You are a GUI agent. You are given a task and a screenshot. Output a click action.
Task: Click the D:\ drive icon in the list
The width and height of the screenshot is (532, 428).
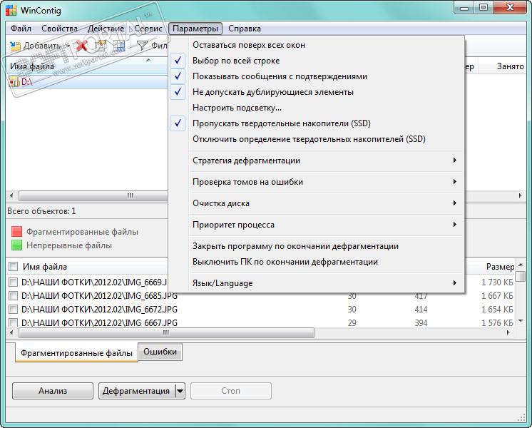[x=14, y=82]
